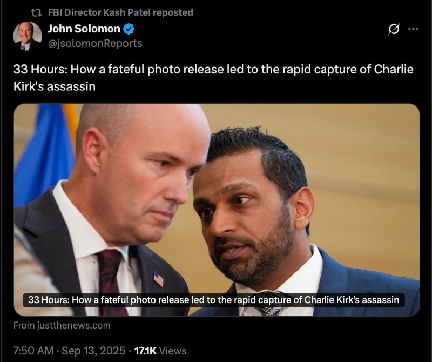Select the tweet headline text starting '33 Hours'
The width and height of the screenshot is (432, 362).
point(213,77)
